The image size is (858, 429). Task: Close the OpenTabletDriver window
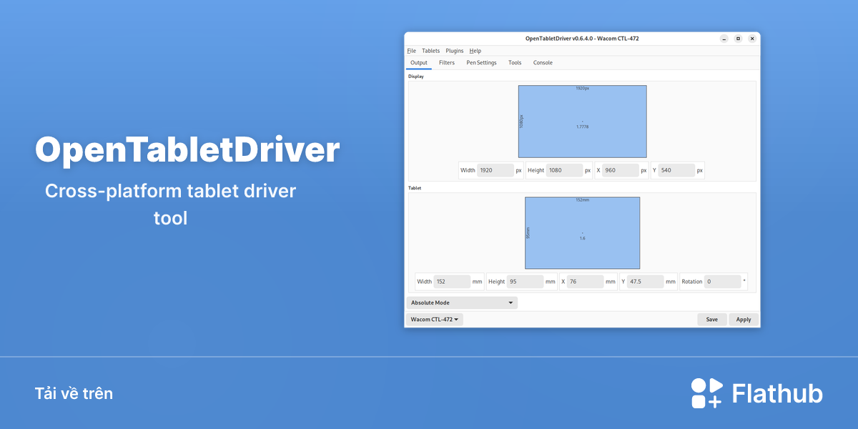(752, 39)
